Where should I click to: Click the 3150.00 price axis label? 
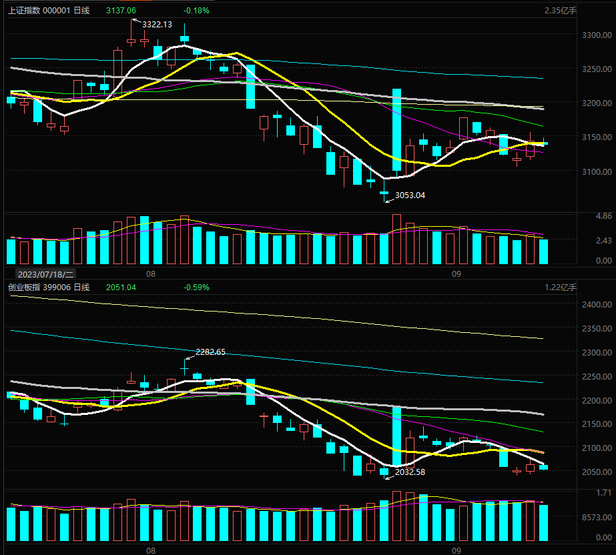click(597, 137)
